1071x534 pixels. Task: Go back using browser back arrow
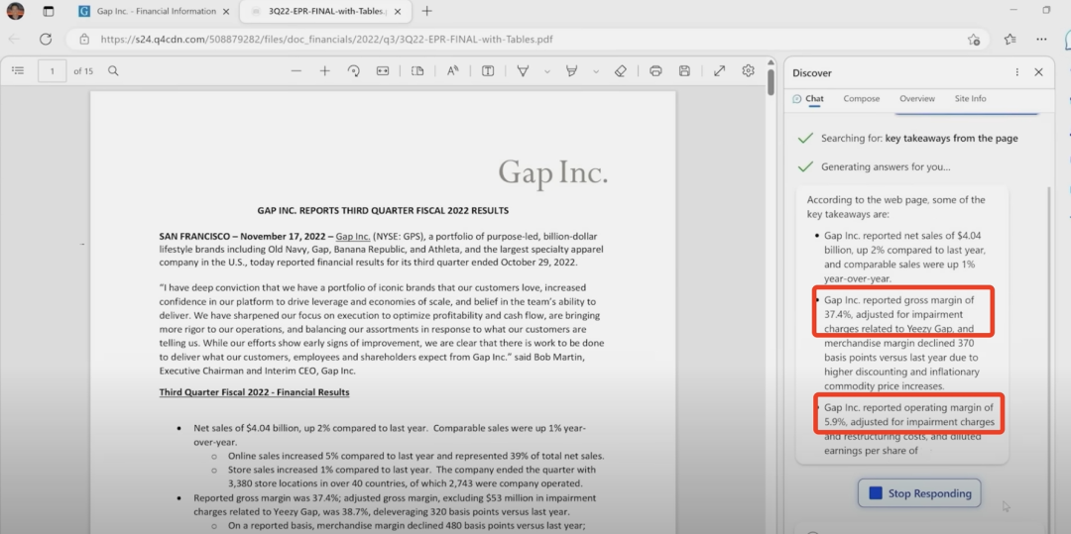click(14, 39)
